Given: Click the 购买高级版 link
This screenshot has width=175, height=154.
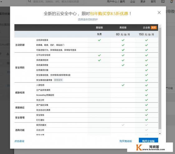Looking at the screenshot, I should pos(126,141).
